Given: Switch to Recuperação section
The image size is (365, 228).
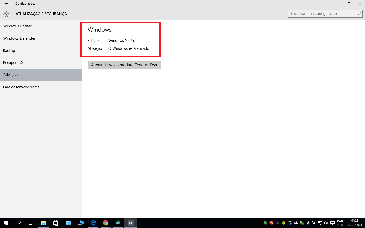Looking at the screenshot, I should tap(41, 63).
